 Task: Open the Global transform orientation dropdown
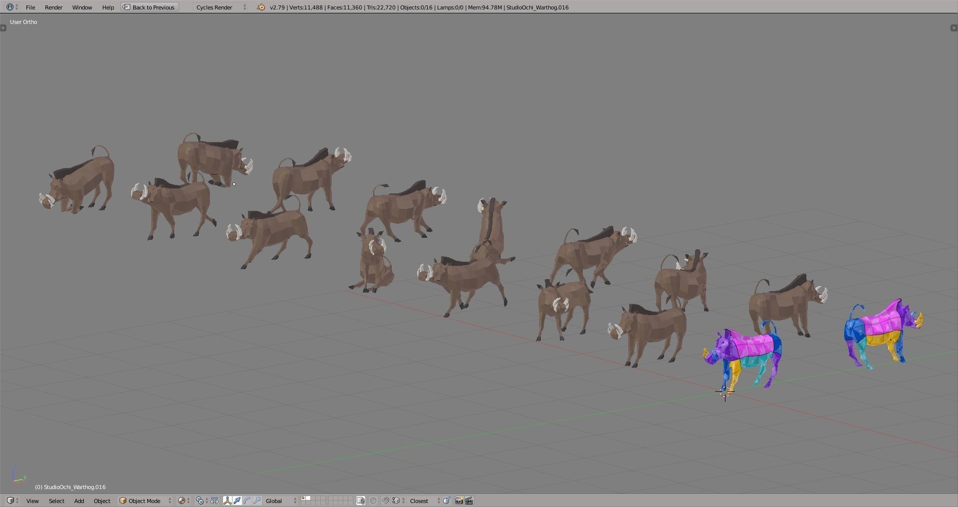pyautogui.click(x=281, y=501)
